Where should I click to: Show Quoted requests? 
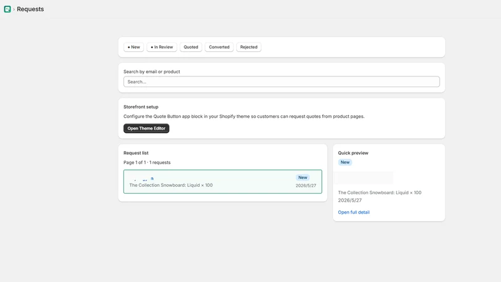click(191, 47)
